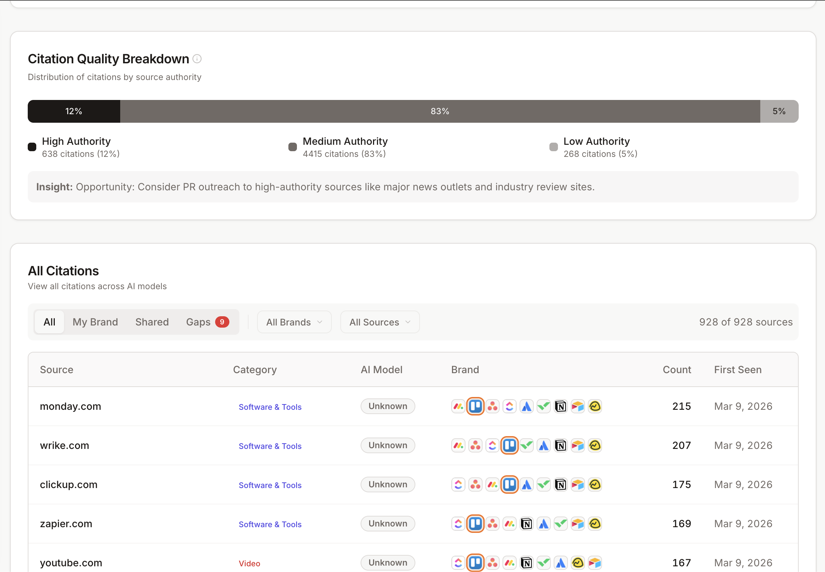Image resolution: width=825 pixels, height=572 pixels.
Task: Open the All Sources dropdown
Action: click(x=380, y=322)
